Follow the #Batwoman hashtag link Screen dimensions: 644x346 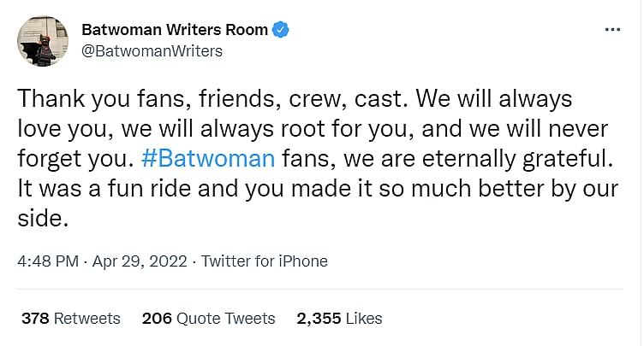pos(221,158)
